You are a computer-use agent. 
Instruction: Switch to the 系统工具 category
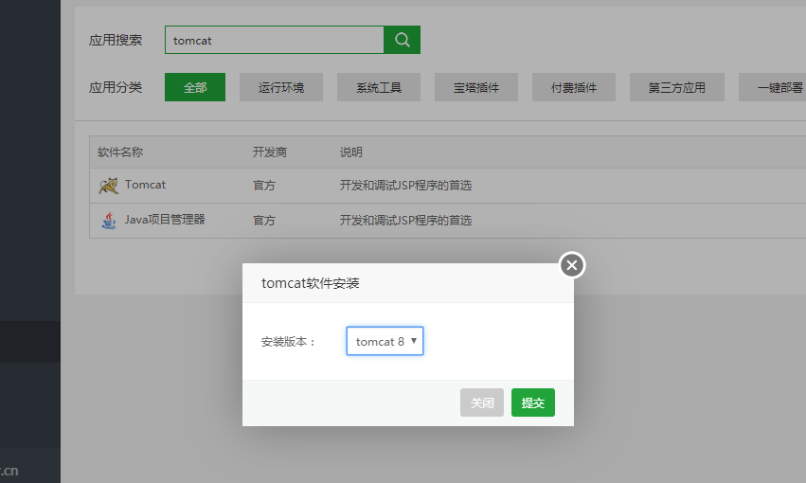tap(379, 87)
